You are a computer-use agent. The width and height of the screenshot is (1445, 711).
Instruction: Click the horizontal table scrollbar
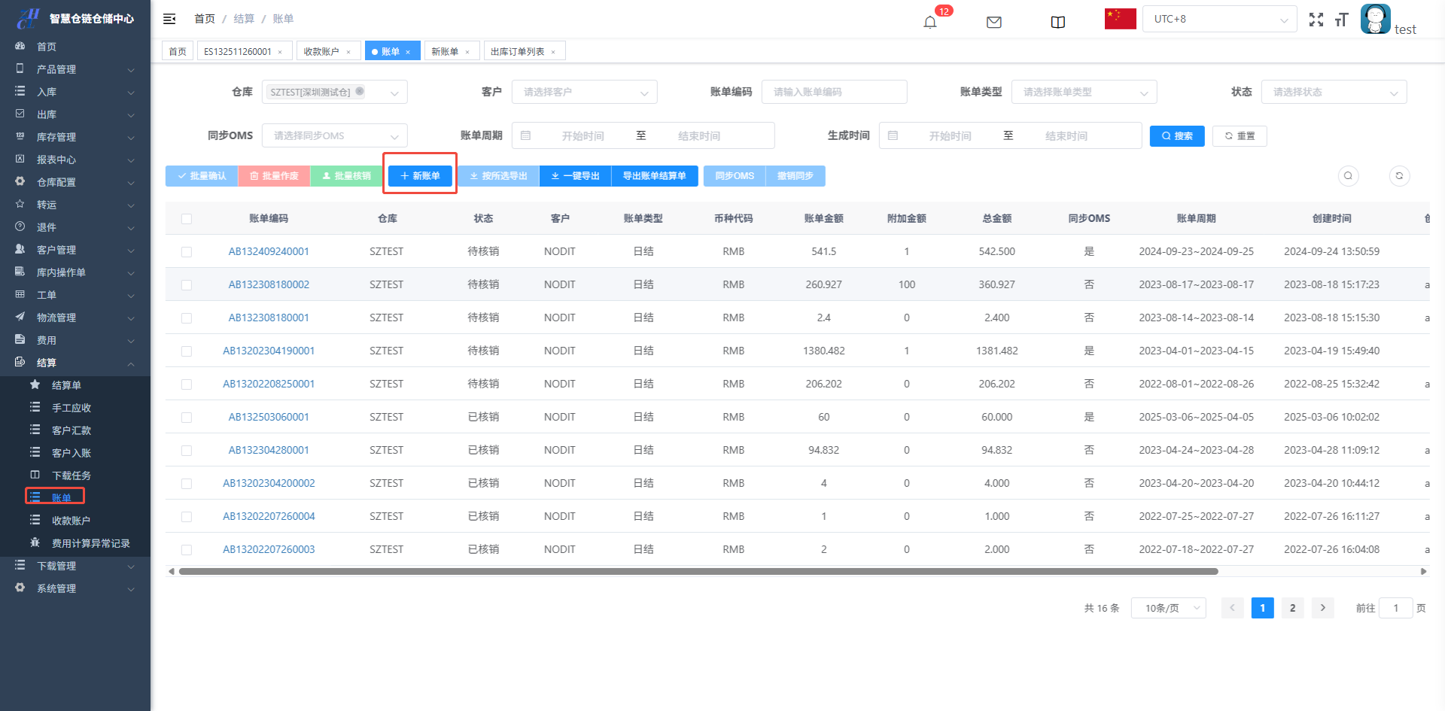point(698,572)
